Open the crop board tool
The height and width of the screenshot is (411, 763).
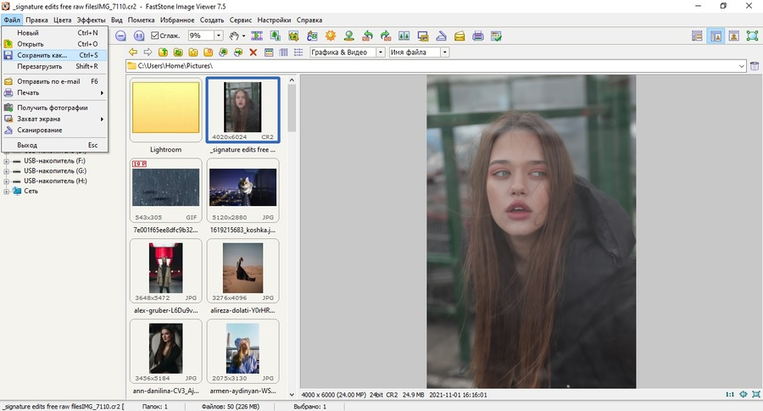pos(293,36)
